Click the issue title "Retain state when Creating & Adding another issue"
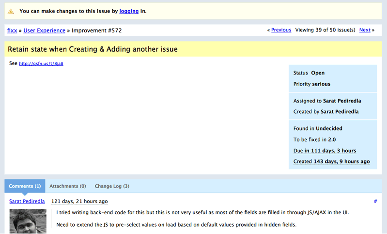 93,49
